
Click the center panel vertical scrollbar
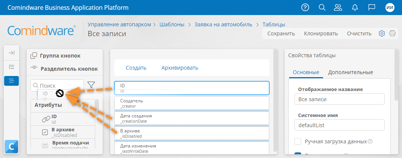tap(275, 100)
